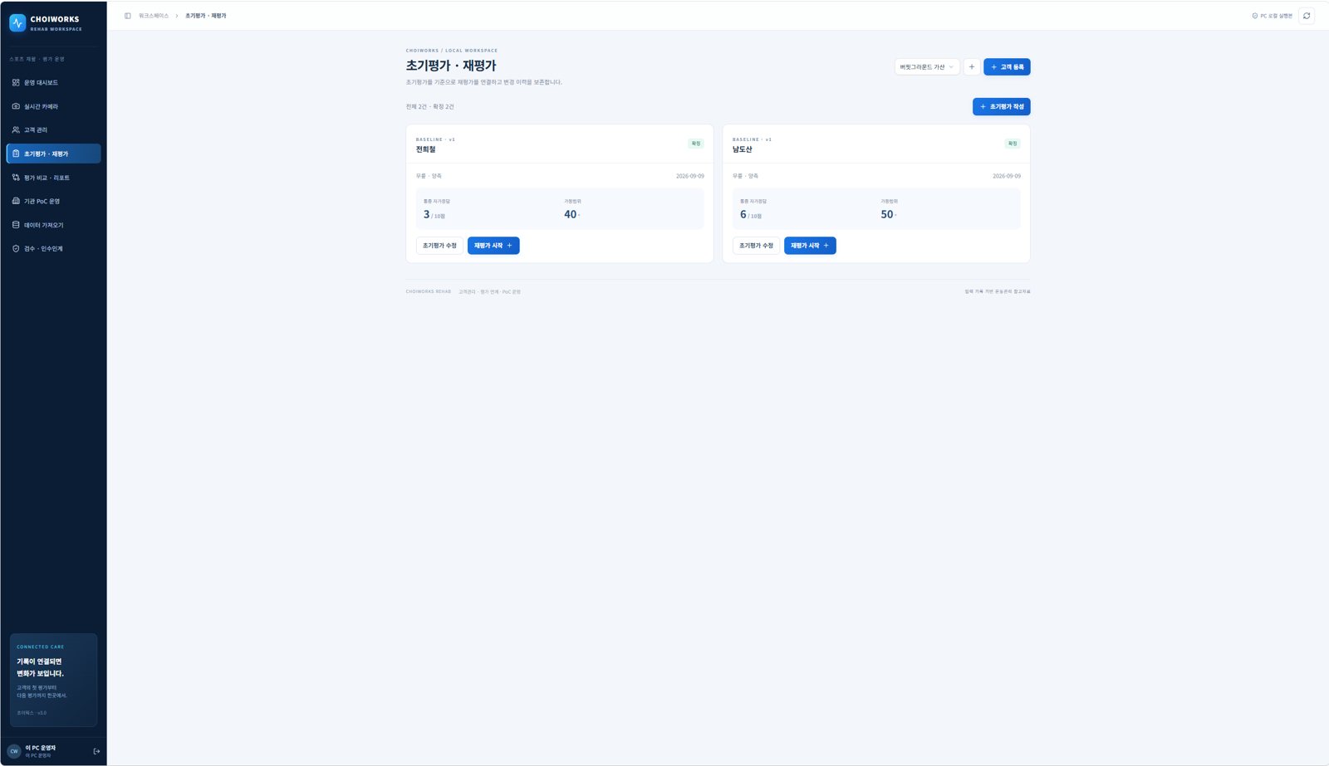Viewport: 1329px width, 766px height.
Task: Select 초기평가 · 재평가 clipboard icon
Action: click(16, 154)
